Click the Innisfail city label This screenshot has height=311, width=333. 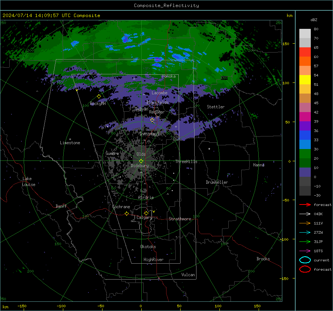point(149,134)
